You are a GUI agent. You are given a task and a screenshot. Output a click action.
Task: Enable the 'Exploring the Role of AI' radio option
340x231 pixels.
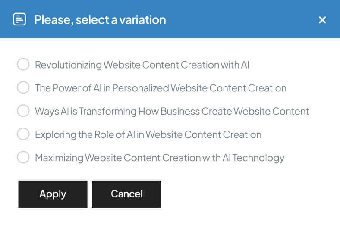click(x=23, y=134)
